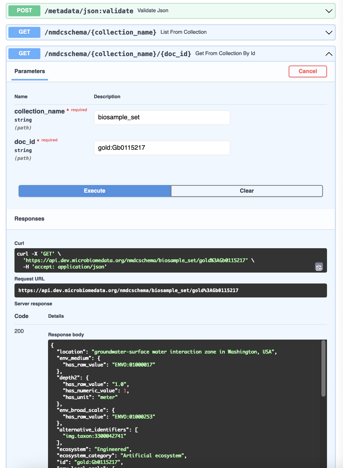Click the "ENVO:01000017" value
Image resolution: width=343 pixels, height=468 pixels.
click(134, 365)
